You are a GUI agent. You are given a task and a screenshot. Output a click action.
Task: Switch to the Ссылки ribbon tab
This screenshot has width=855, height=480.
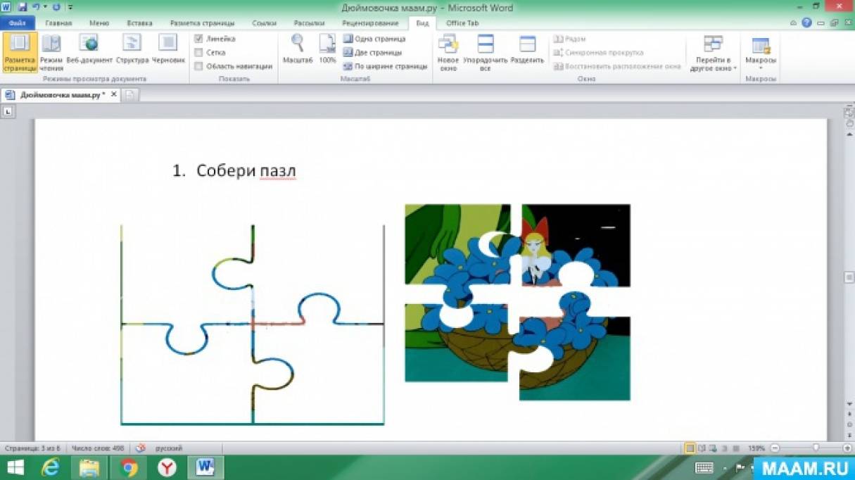[x=265, y=23]
